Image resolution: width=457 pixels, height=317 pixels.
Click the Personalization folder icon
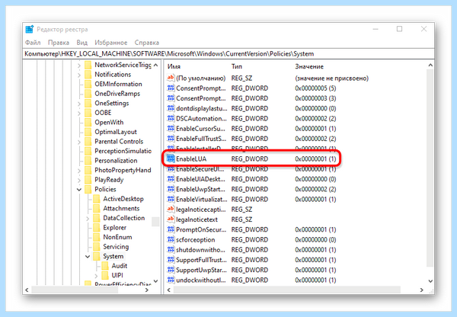(x=88, y=160)
